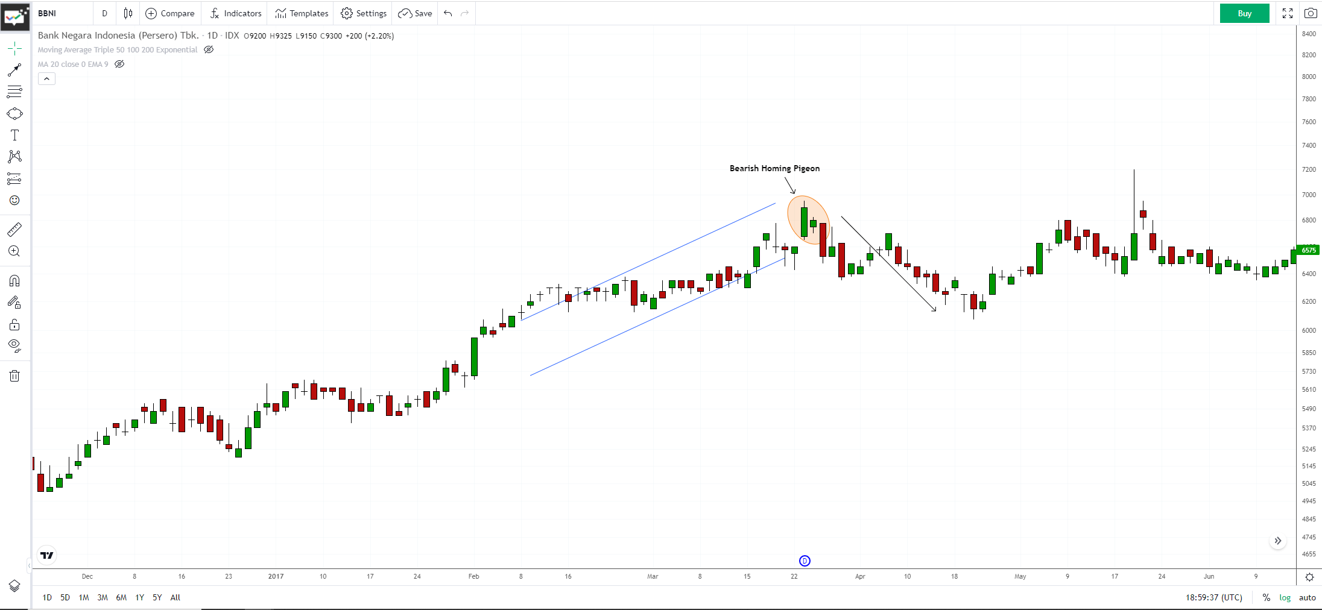
Task: Toggle stay in drawing mode
Action: point(14,303)
